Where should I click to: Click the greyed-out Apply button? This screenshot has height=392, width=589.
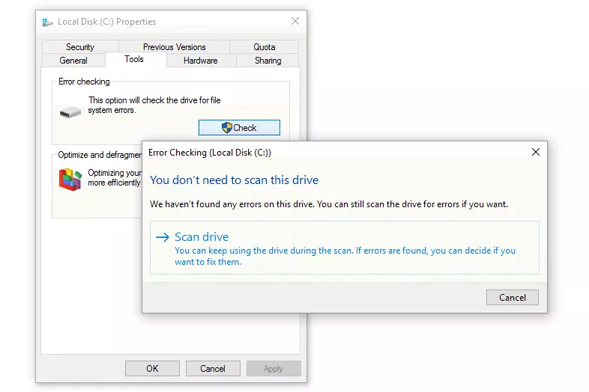[x=274, y=368]
